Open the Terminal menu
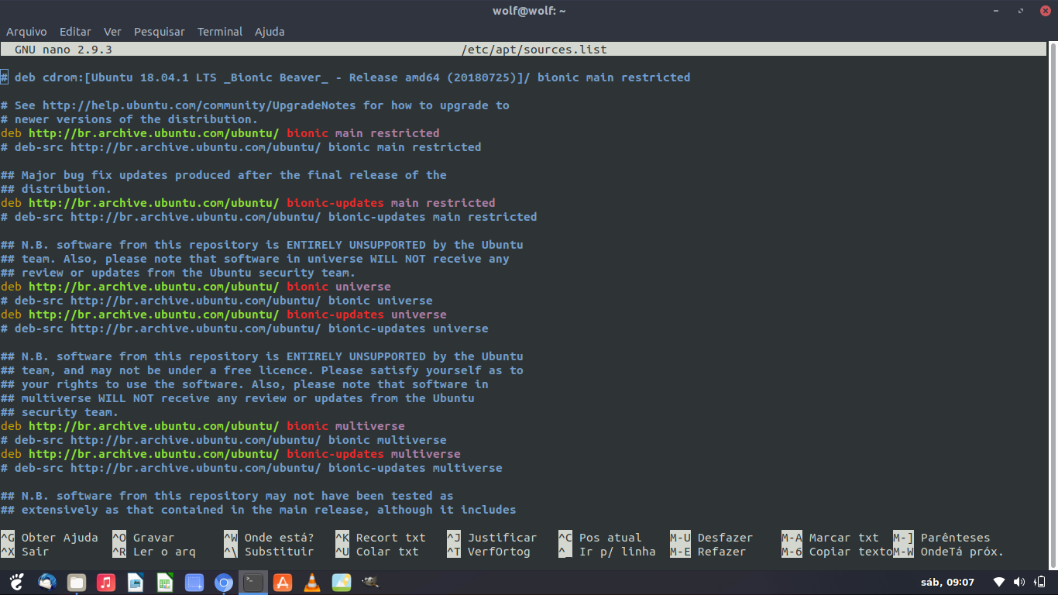 coord(219,32)
